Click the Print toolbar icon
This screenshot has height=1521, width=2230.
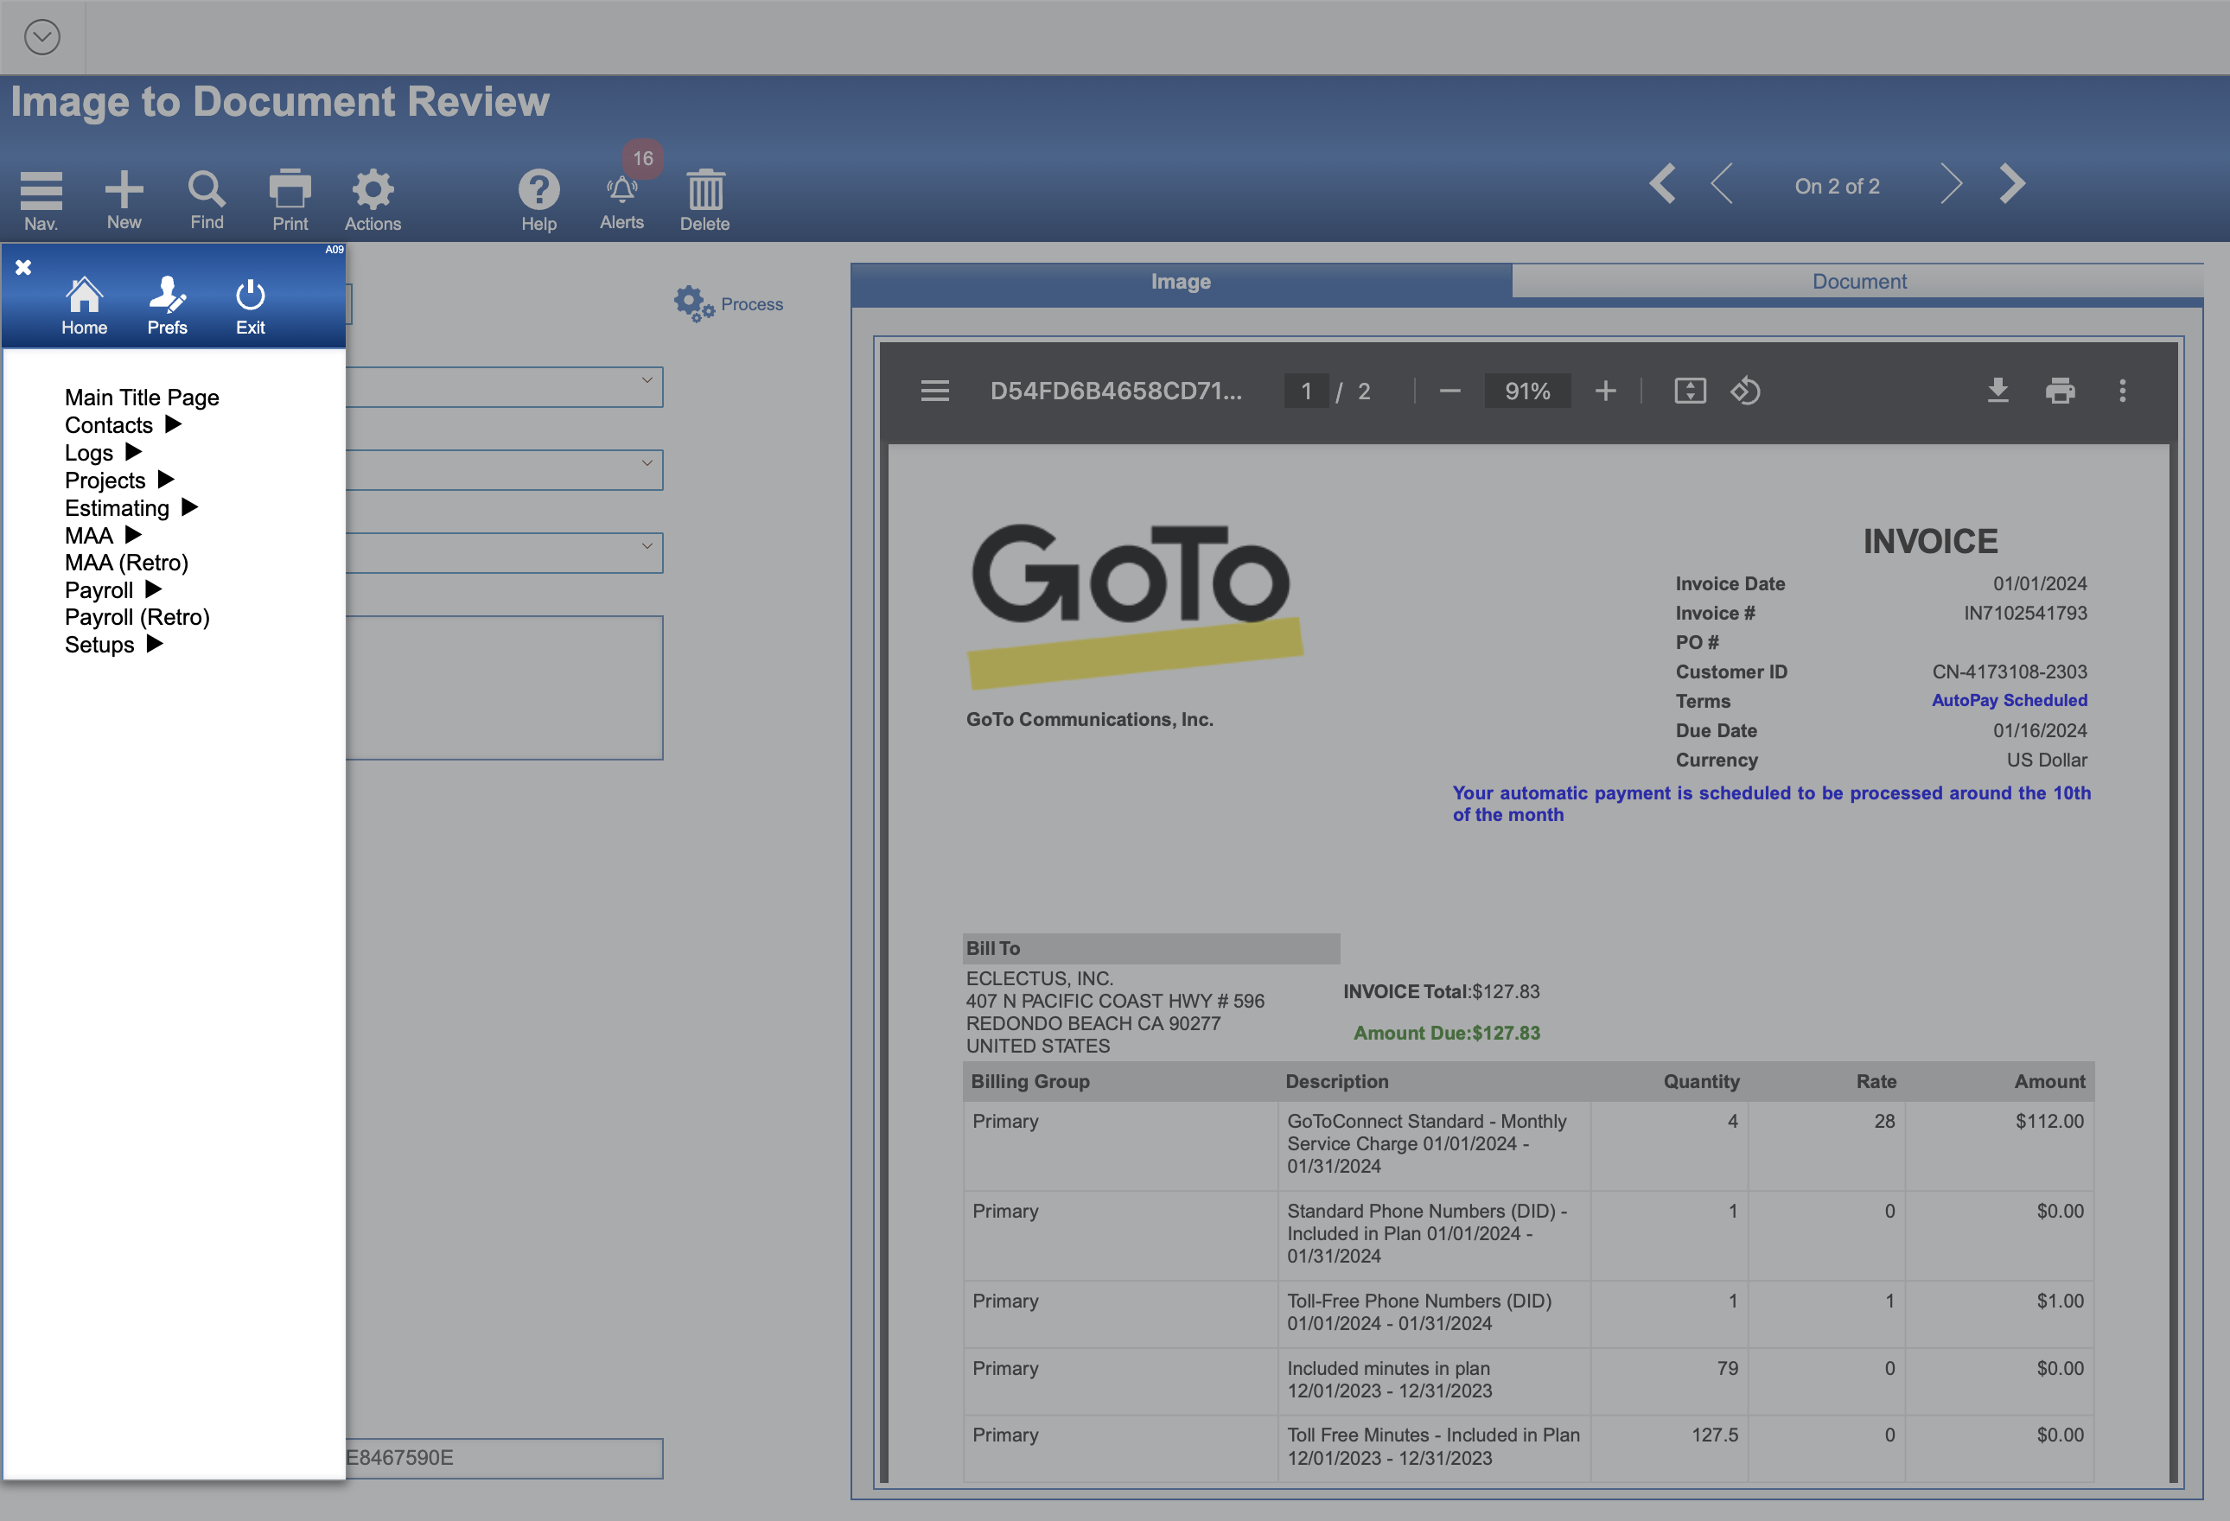coord(290,200)
